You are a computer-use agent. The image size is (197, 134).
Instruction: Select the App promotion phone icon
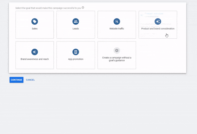click(x=76, y=52)
